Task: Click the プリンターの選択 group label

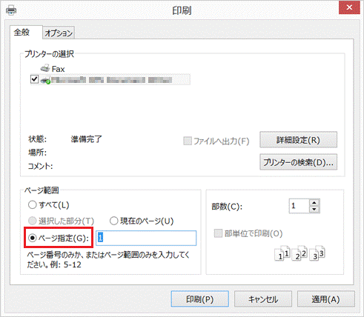Action: point(49,54)
